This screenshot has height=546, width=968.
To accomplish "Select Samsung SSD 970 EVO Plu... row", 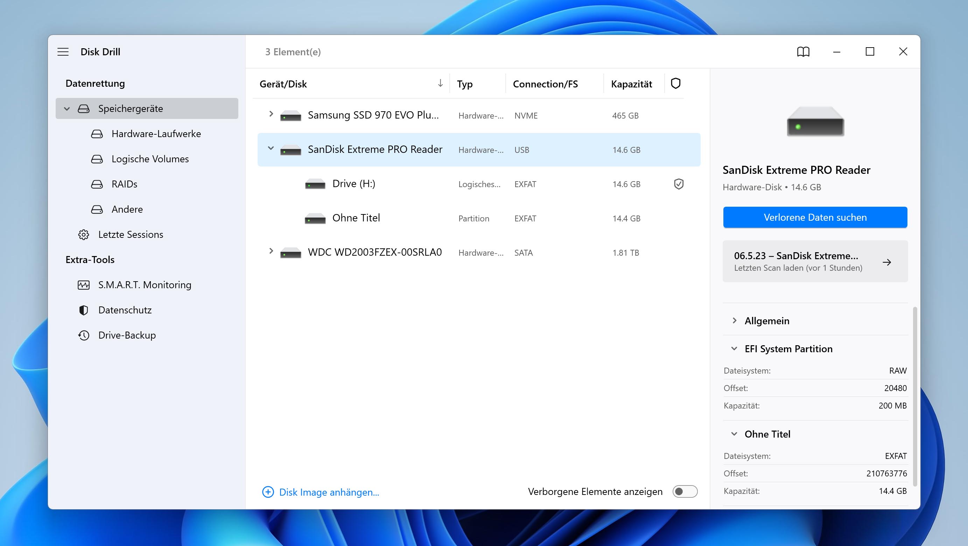I will click(x=479, y=116).
